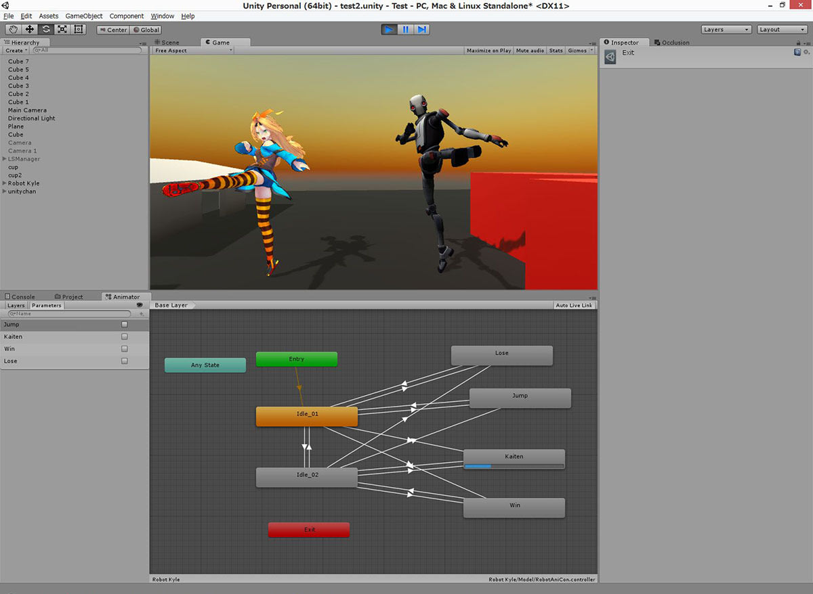Check the Kaiten parameter checkbox
Screen dimensions: 813x594
[x=124, y=337]
